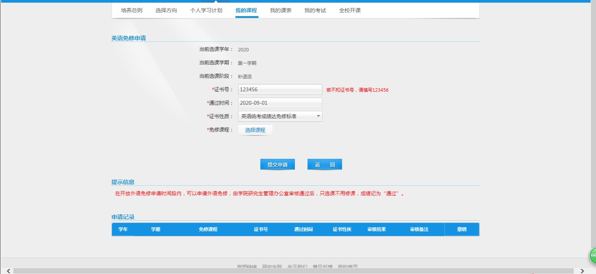Open the 个人学习计划 tab
The height and width of the screenshot is (274, 596).
pos(206,10)
